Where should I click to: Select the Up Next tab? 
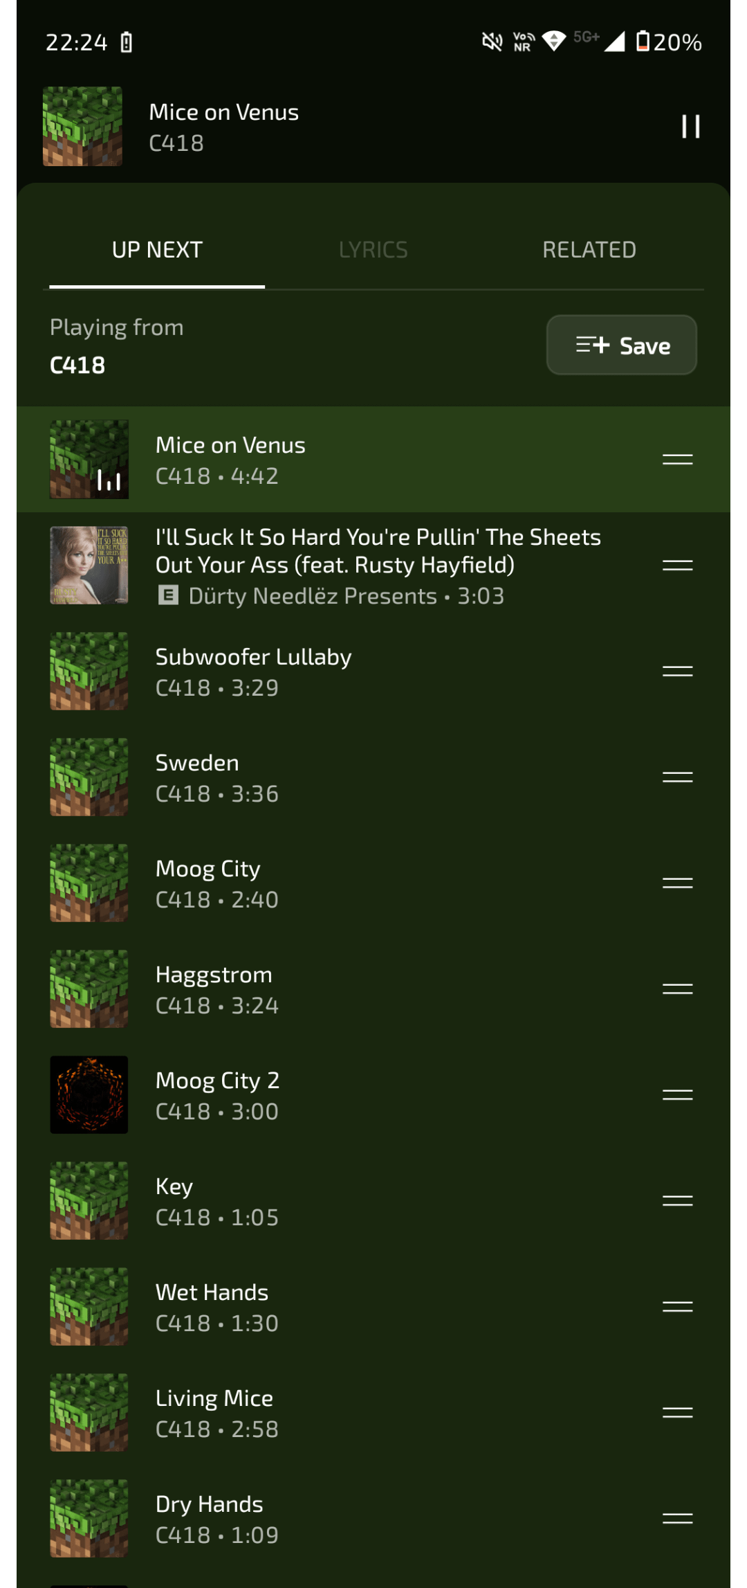point(157,250)
